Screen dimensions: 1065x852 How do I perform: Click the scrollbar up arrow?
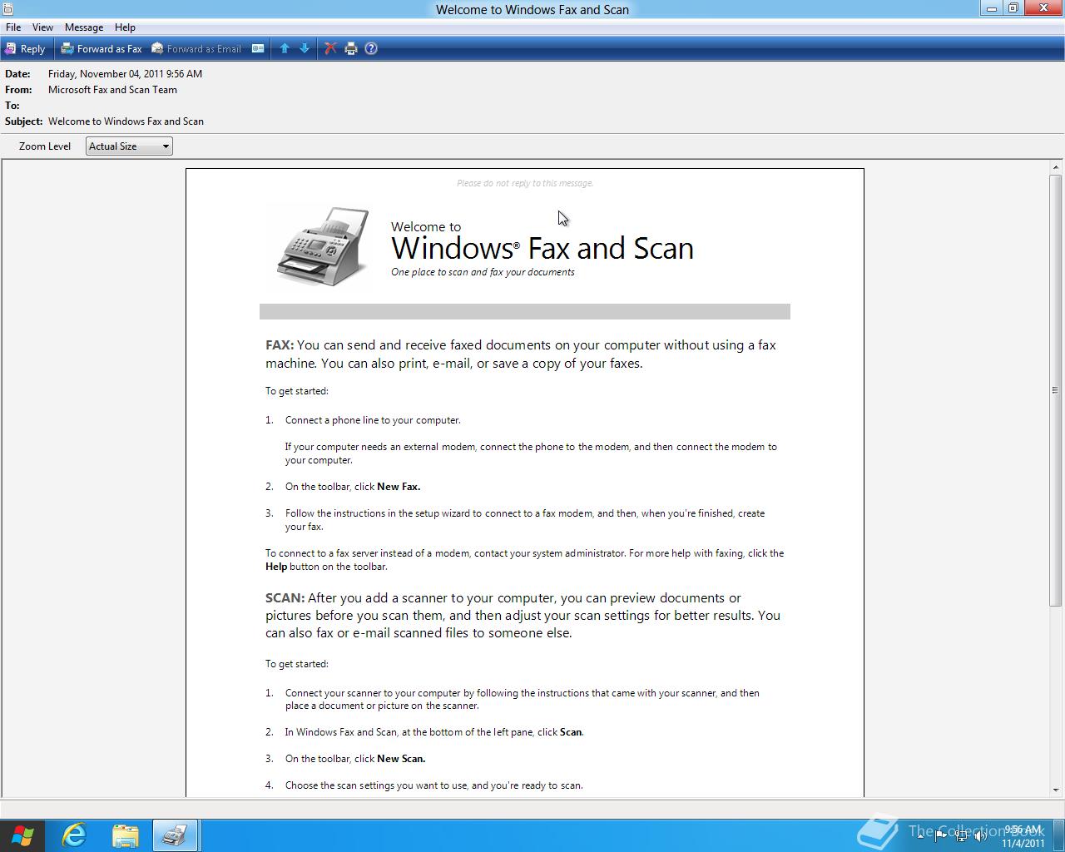1056,168
